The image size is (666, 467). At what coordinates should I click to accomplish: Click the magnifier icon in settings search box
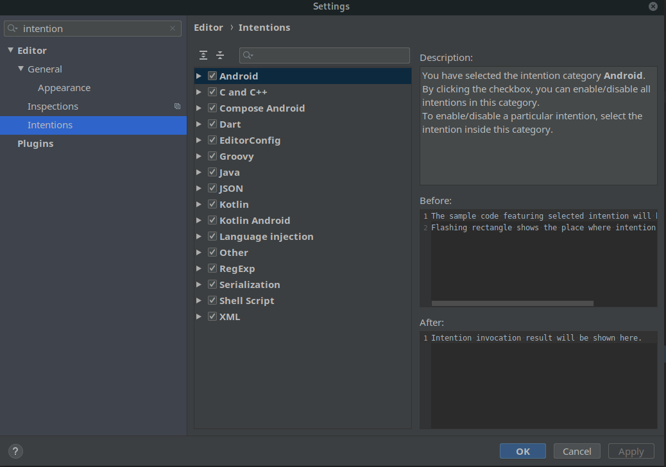[13, 29]
